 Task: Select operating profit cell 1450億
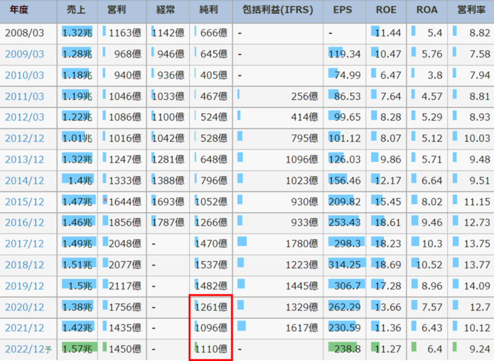click(x=122, y=349)
